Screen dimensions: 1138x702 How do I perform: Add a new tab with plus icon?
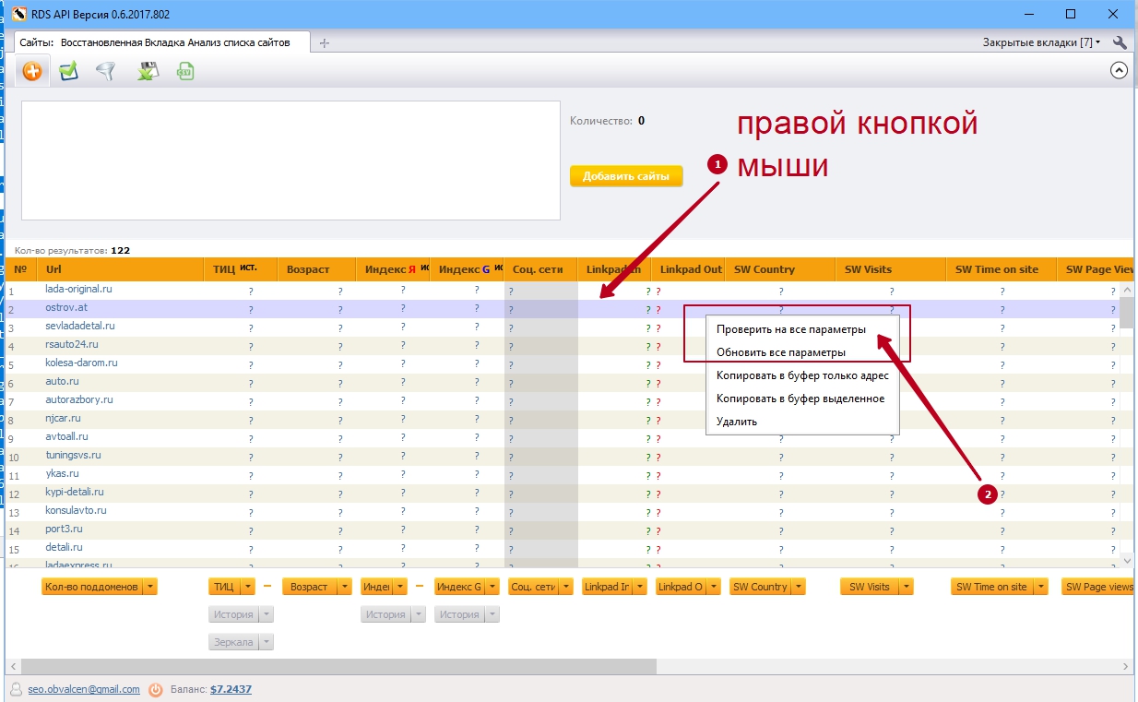click(x=324, y=43)
